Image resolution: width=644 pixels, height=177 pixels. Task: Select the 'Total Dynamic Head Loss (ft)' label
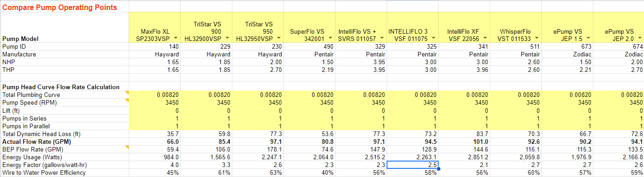coord(41,134)
